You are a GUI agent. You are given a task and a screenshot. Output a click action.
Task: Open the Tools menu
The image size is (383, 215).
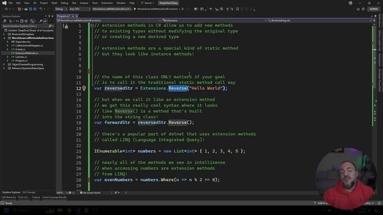point(95,3)
